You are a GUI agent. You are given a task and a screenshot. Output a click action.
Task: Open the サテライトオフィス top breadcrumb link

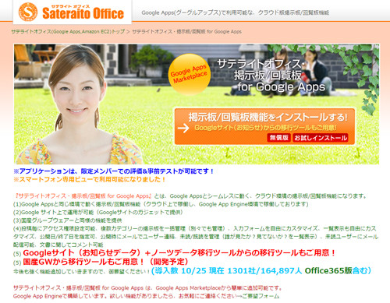click(68, 32)
